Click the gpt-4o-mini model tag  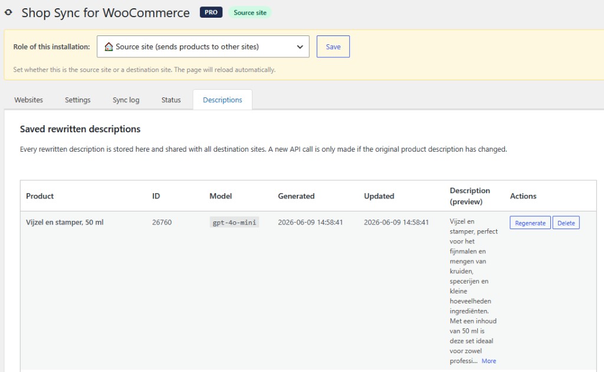point(234,222)
